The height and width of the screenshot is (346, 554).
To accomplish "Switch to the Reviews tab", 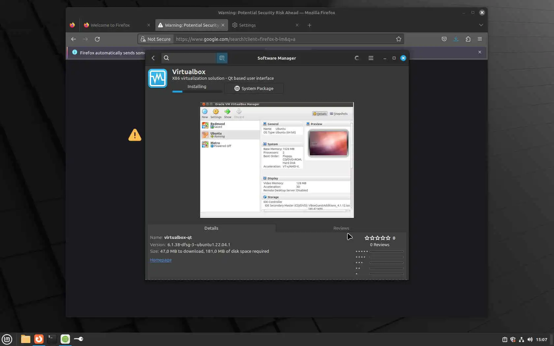I will tap(341, 228).
